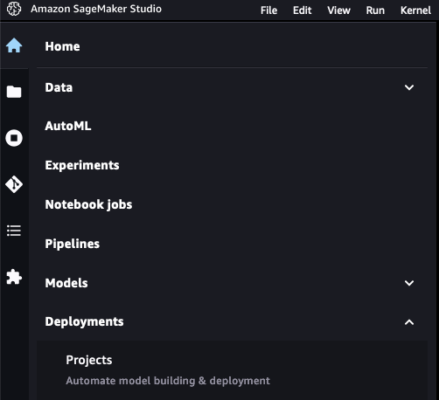This screenshot has width=439, height=400.
Task: Open the View menu
Action: pos(338,10)
